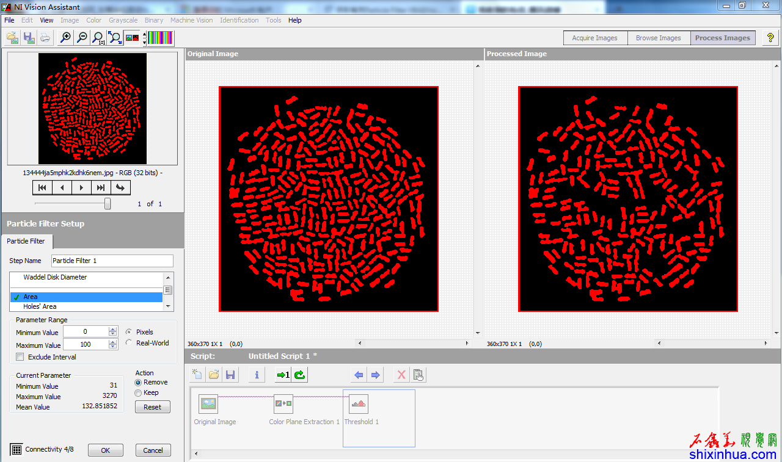Click the yellow help question mark icon
The image size is (782, 462).
tap(770, 38)
